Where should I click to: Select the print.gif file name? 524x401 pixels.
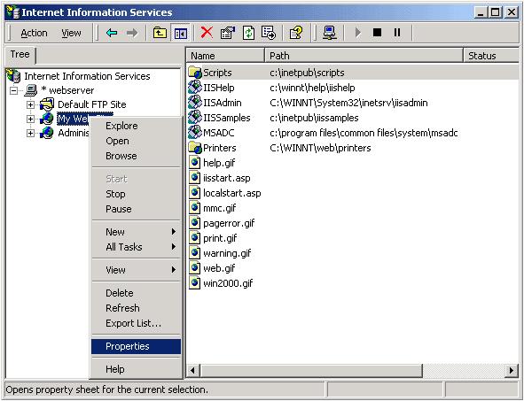[220, 238]
